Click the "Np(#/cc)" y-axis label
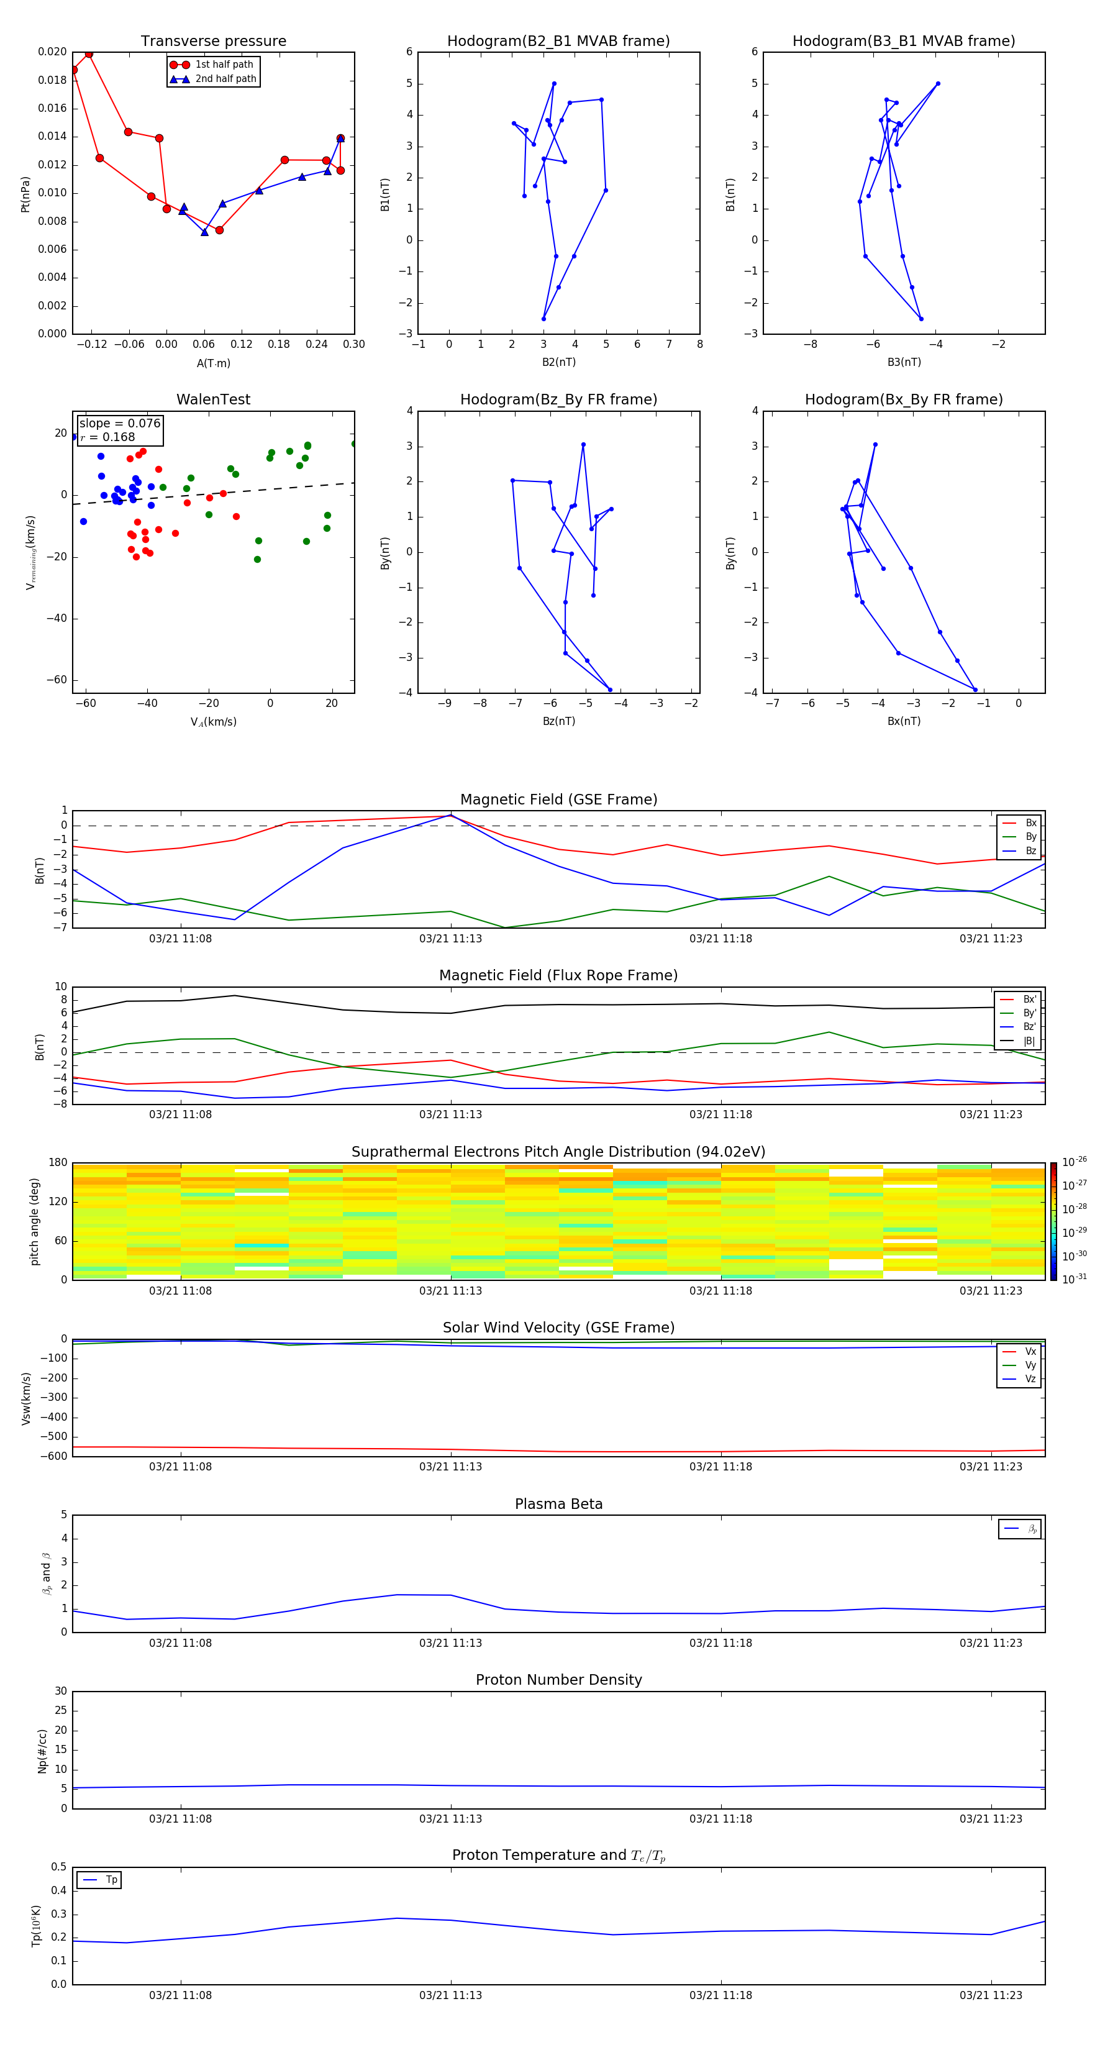Image resolution: width=1118 pixels, height=2050 pixels. click(x=43, y=1751)
